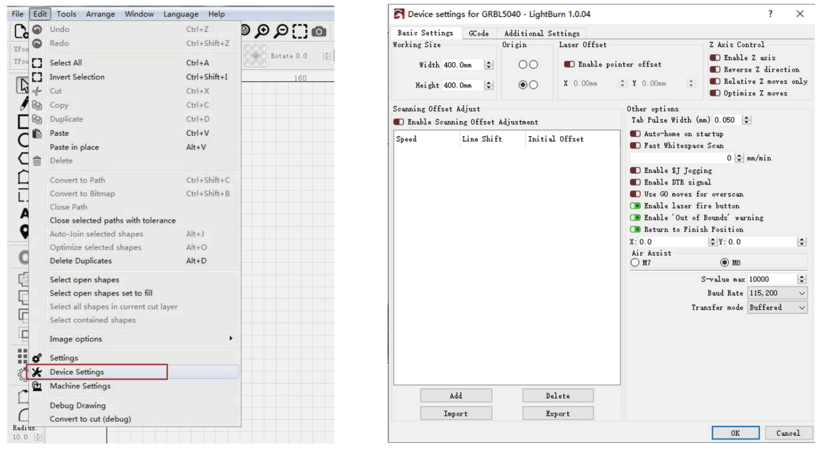818x450 pixels.
Task: Select the top-left Origin radio button
Action: coord(523,65)
